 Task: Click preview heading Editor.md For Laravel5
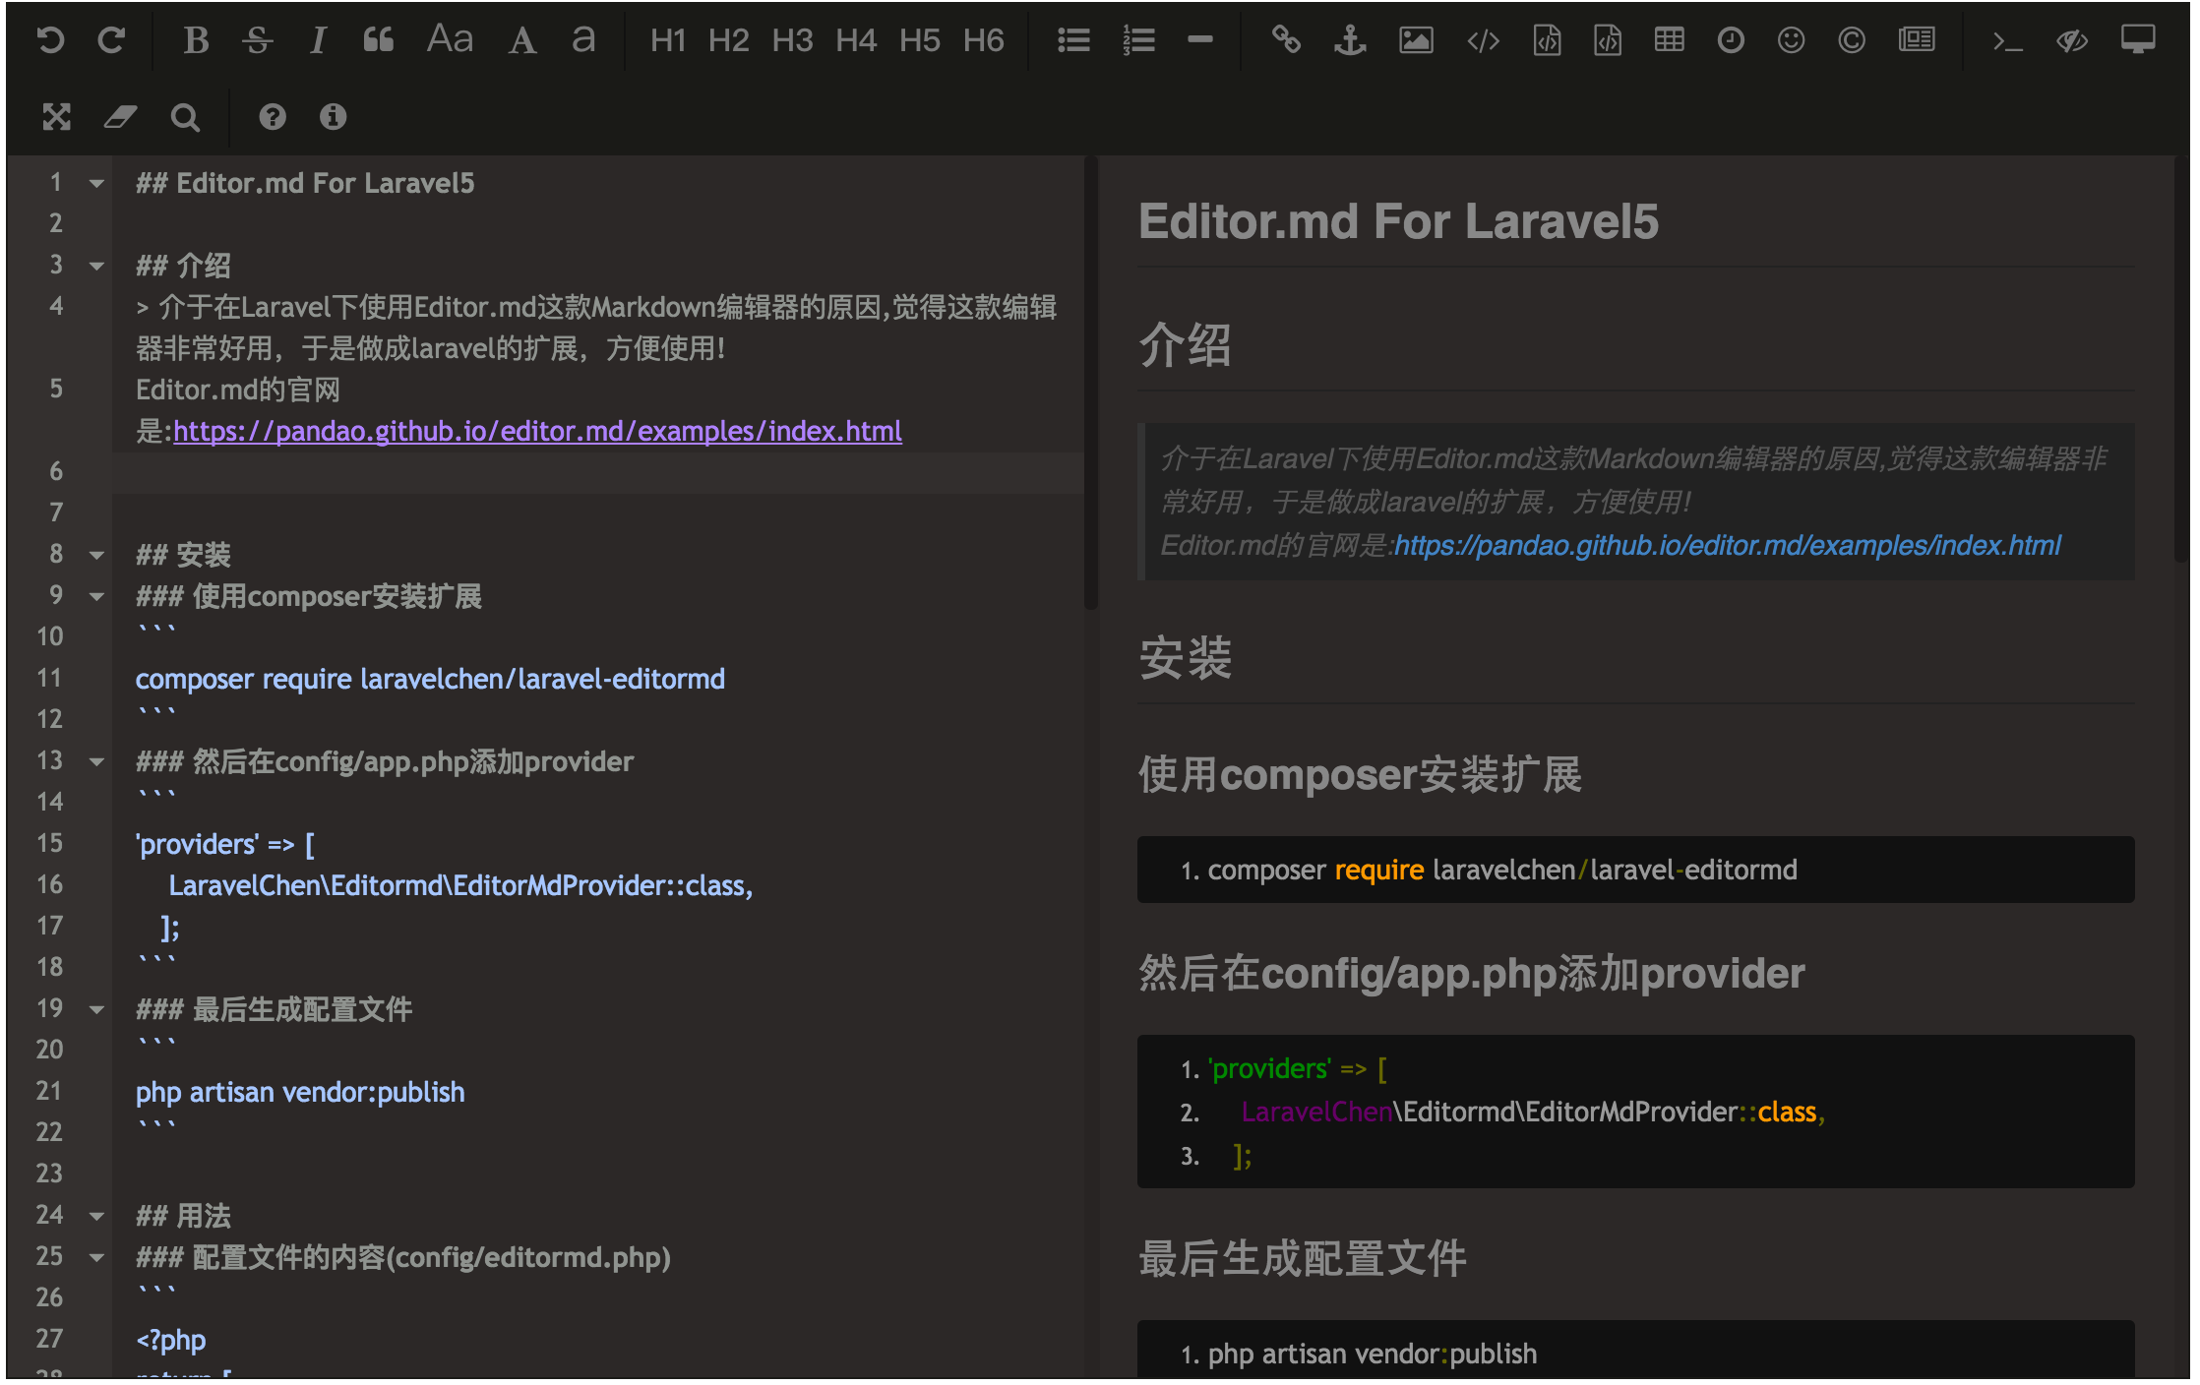1398,221
